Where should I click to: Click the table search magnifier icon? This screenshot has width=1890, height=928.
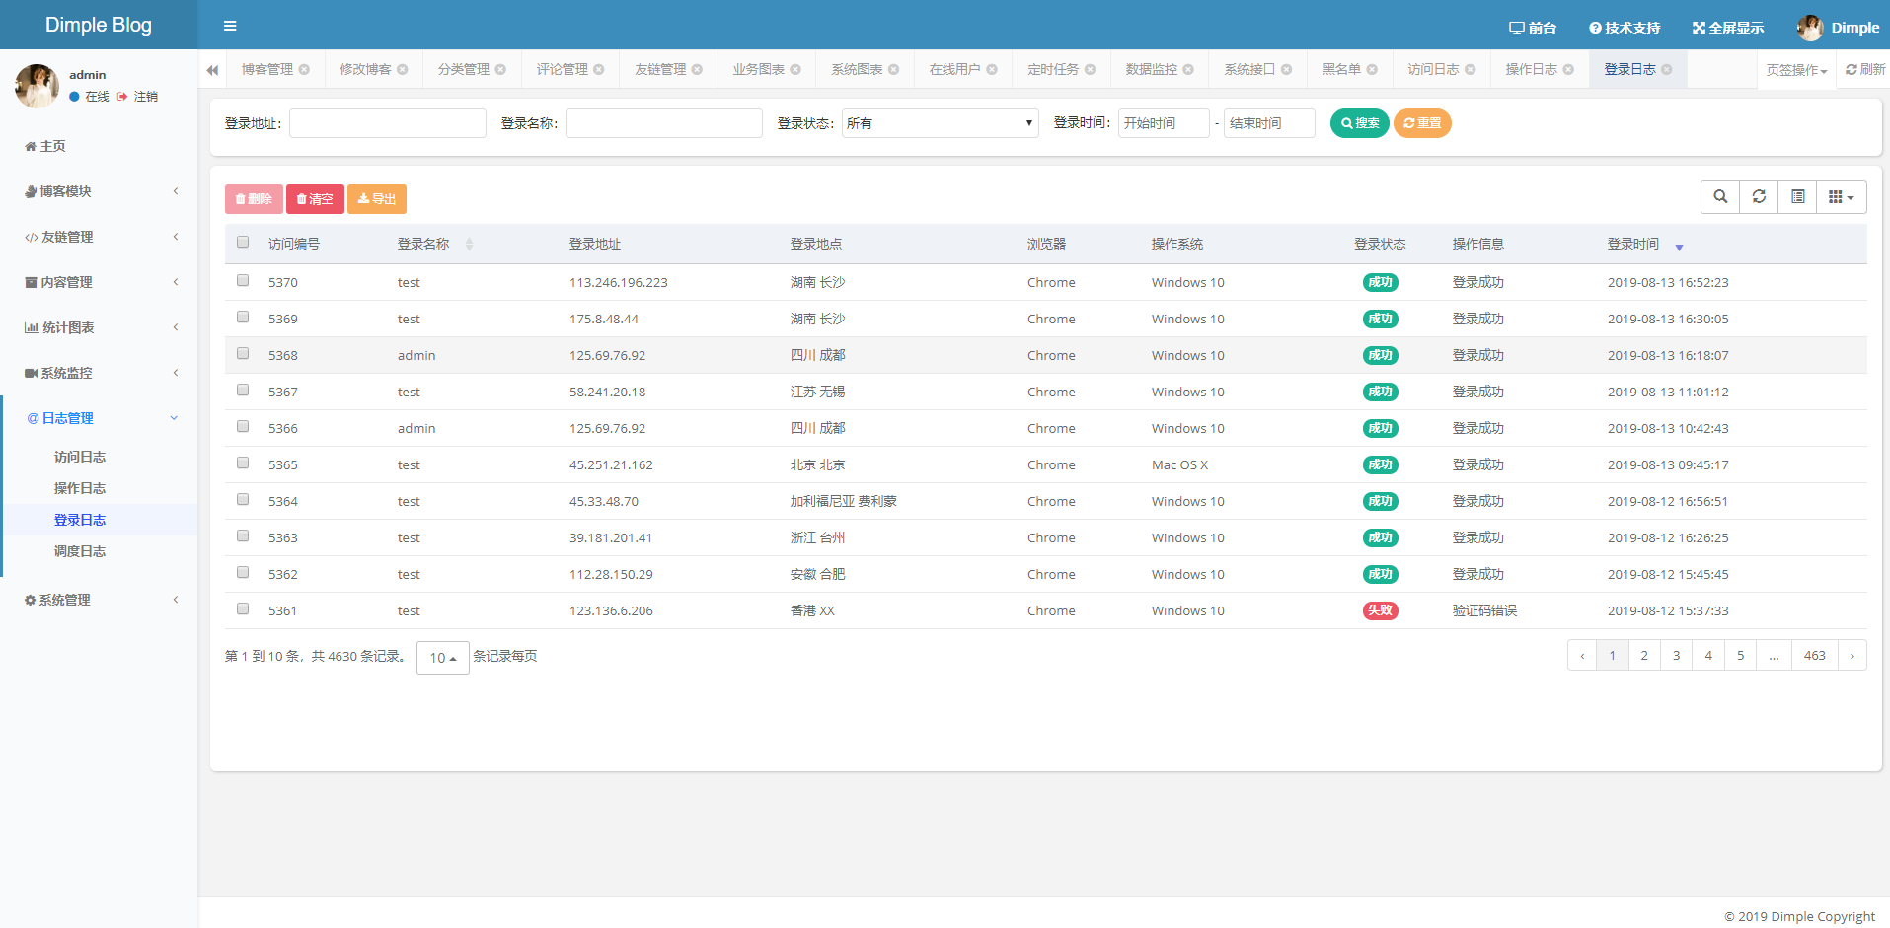[x=1720, y=197]
